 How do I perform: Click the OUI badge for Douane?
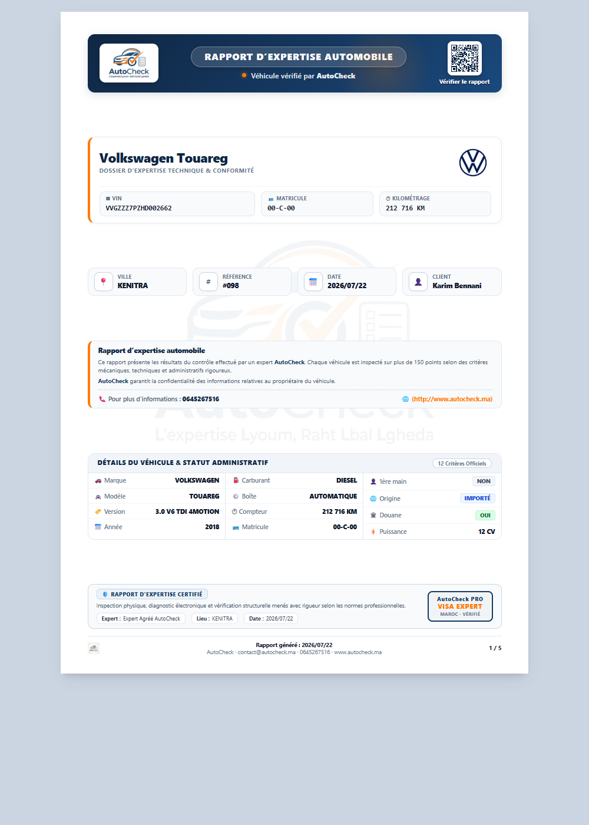pyautogui.click(x=485, y=515)
